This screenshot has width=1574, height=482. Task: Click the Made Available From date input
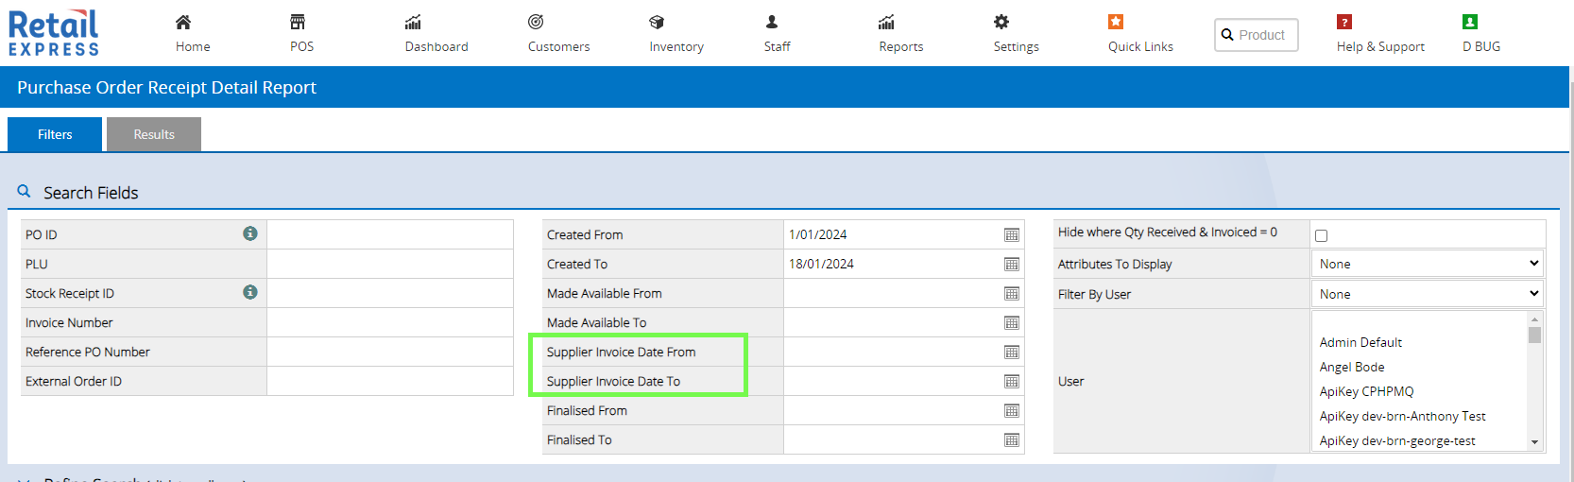point(892,293)
